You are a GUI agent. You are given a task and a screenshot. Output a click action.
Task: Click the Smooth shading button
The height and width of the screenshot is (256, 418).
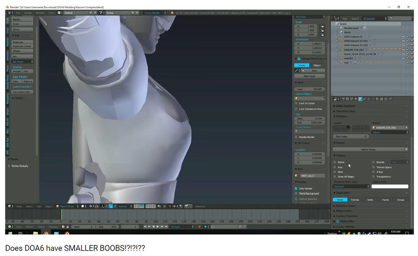tap(17, 71)
